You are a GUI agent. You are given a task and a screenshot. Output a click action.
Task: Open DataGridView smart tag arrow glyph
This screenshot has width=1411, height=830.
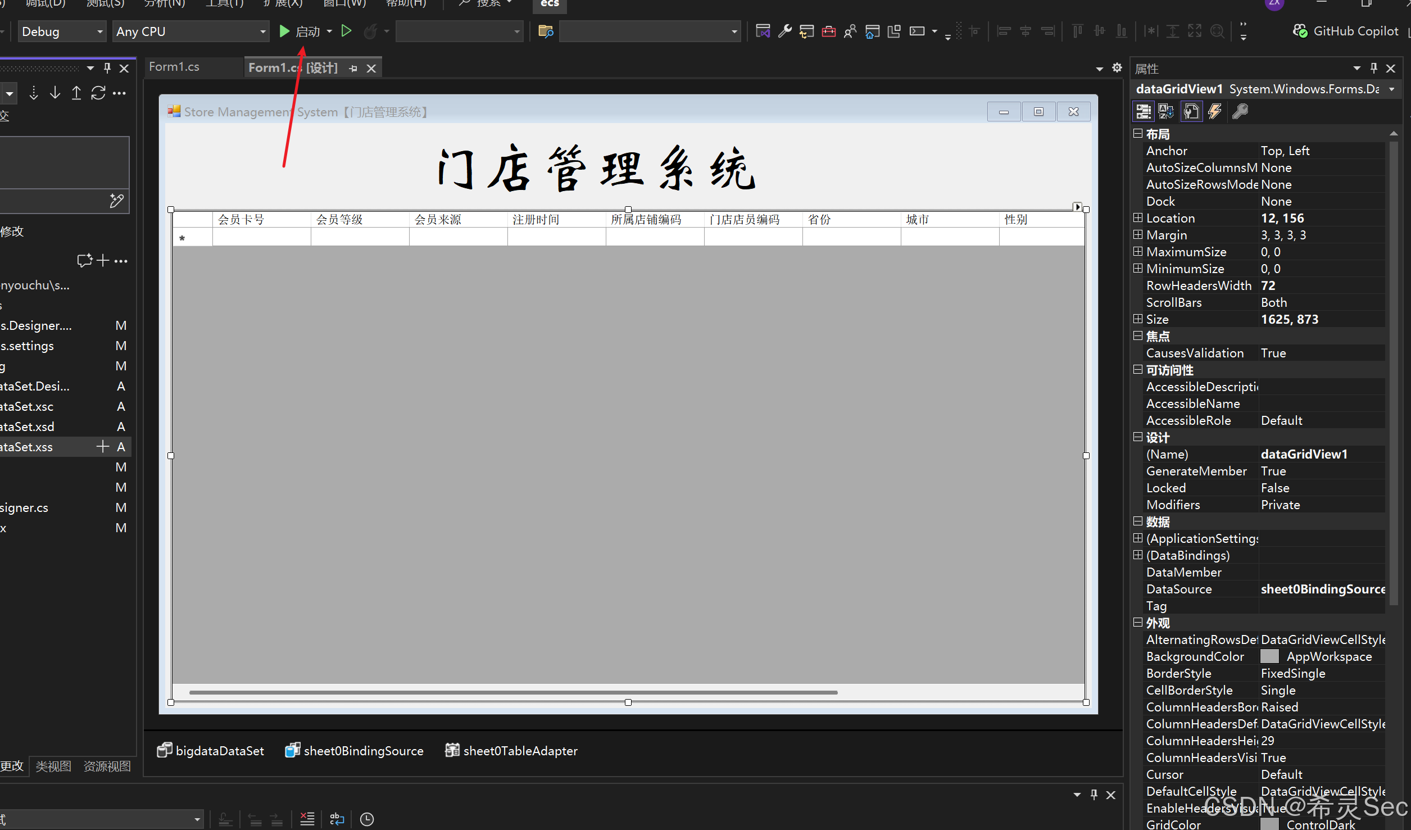click(x=1077, y=207)
